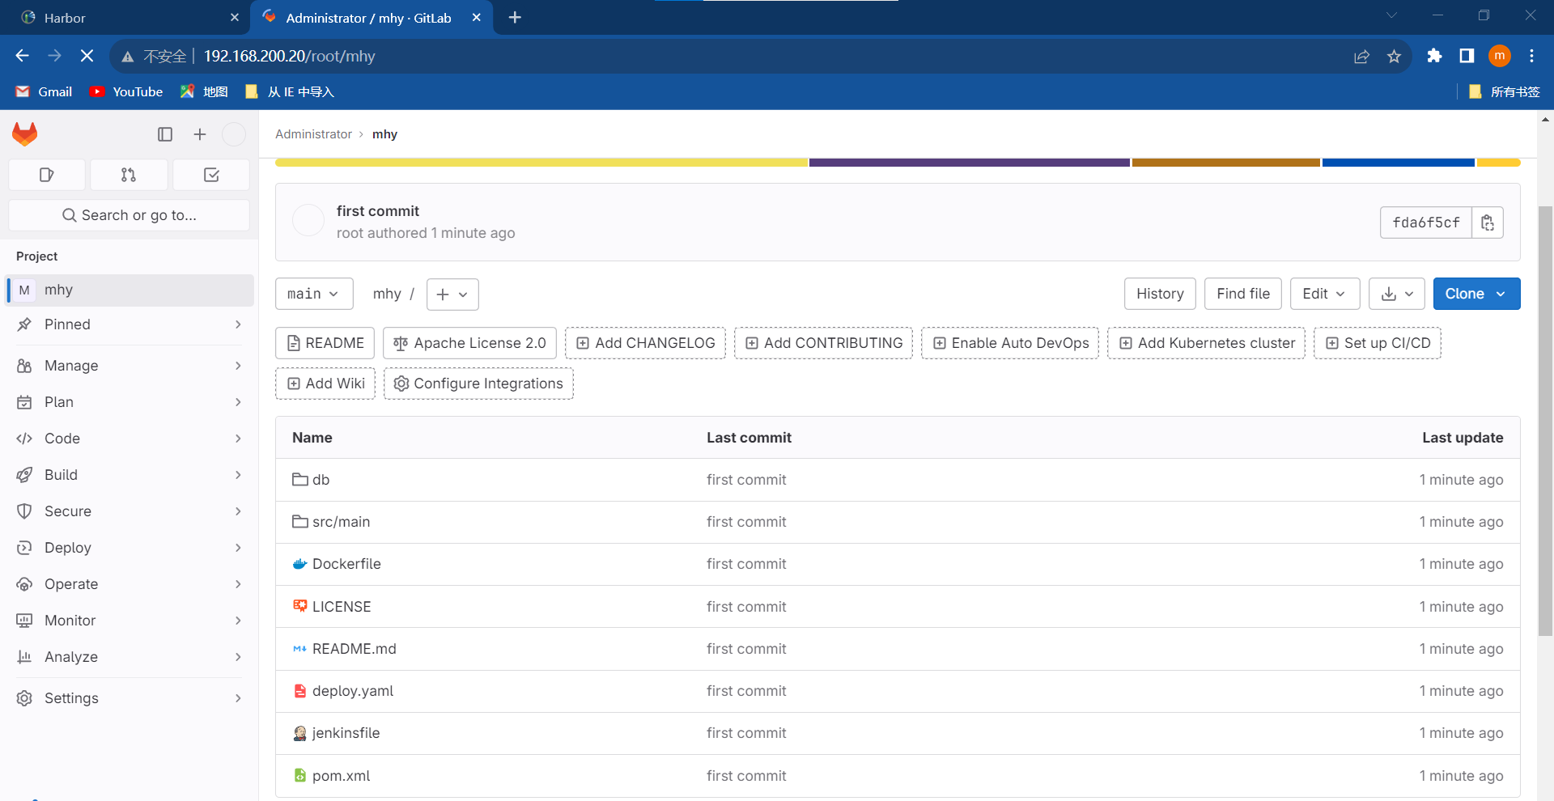1554x801 pixels.
Task: Expand the Pinned sidebar section
Action: tap(129, 324)
